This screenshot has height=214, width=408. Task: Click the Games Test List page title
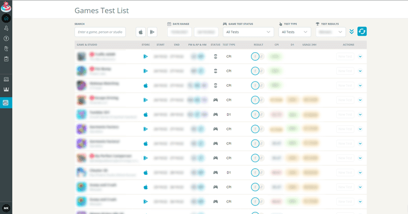point(101,10)
